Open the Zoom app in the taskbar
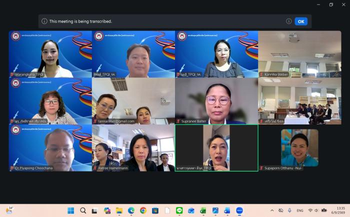This screenshot has height=217, width=350. [239, 210]
